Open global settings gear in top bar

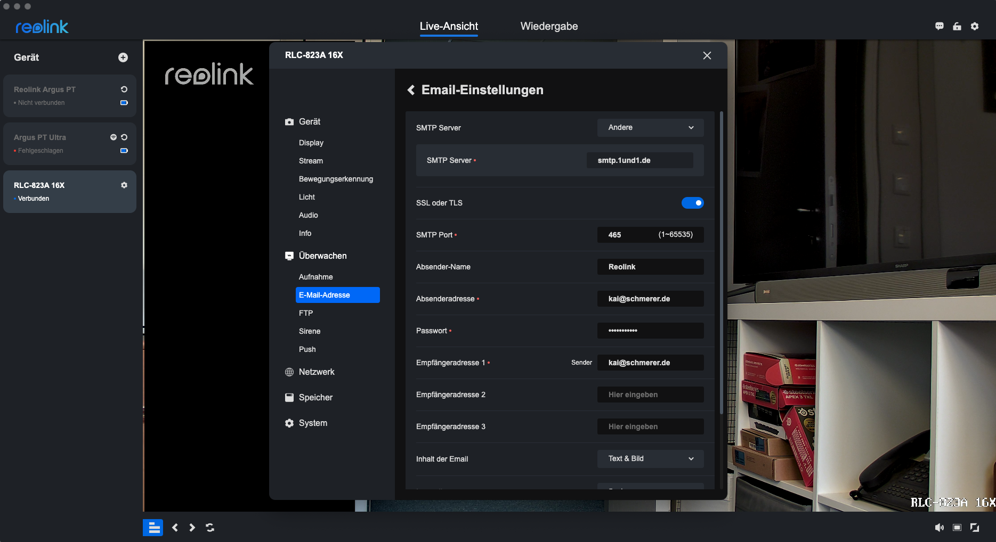click(975, 27)
